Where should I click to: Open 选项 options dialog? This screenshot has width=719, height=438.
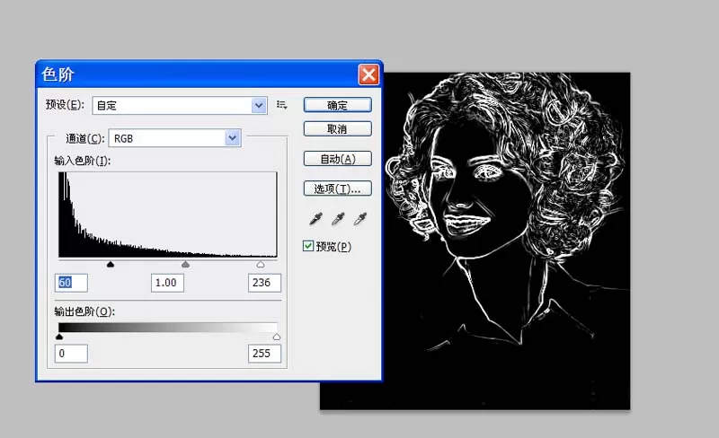pyautogui.click(x=338, y=188)
